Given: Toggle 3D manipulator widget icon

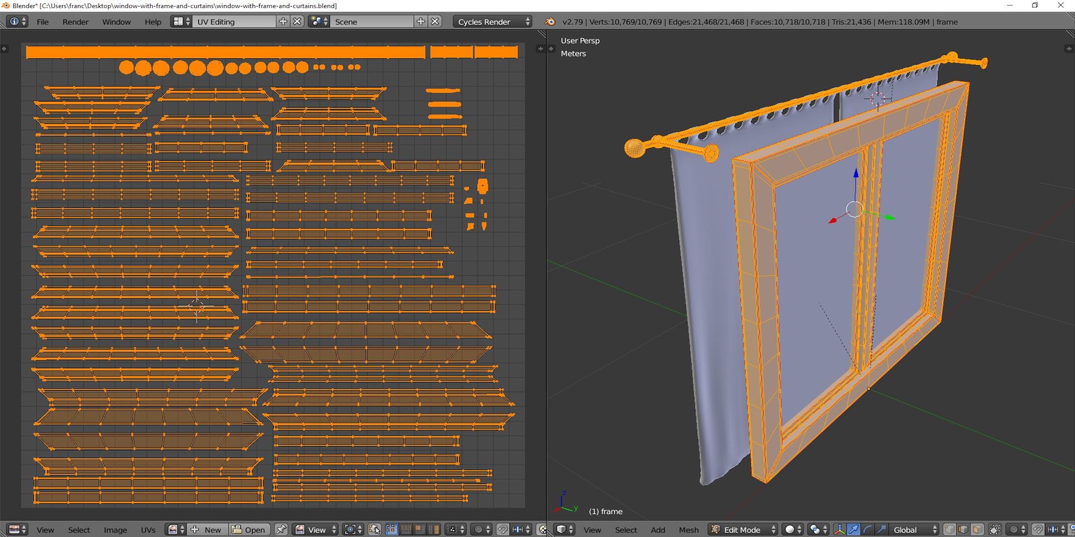Looking at the screenshot, I should tap(840, 530).
